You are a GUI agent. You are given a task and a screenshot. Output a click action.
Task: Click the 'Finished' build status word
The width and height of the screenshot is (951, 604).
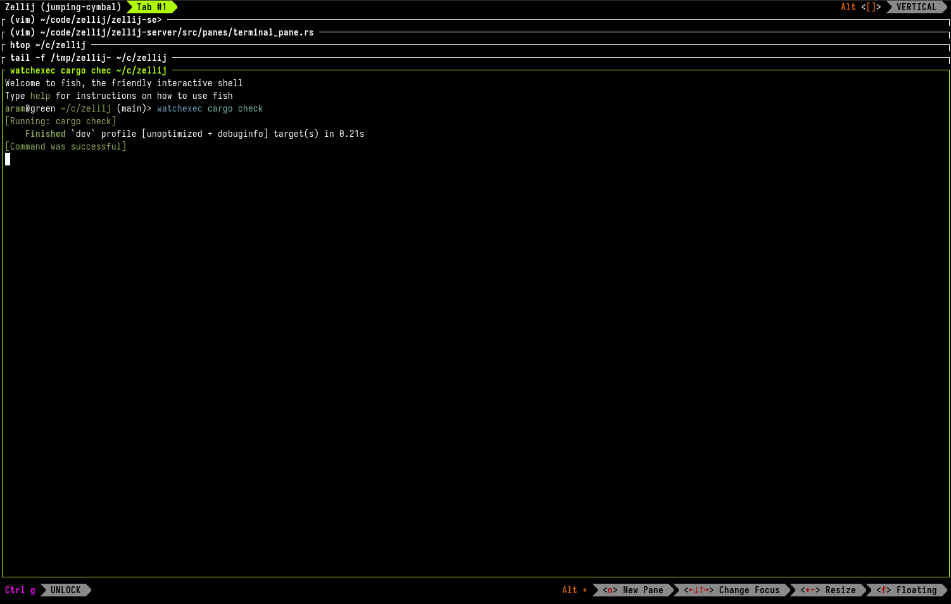[x=46, y=134]
